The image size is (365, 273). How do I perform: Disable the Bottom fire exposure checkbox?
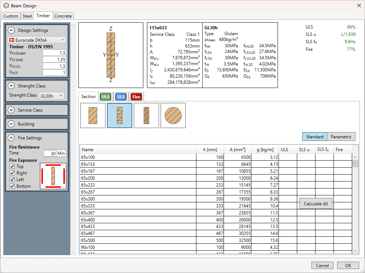tap(12, 186)
